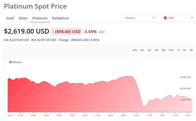Select the 3D time range

(x=142, y=50)
